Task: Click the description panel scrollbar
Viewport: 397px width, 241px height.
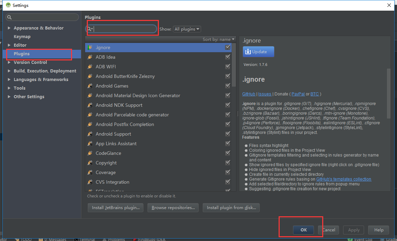Action: click(x=389, y=93)
